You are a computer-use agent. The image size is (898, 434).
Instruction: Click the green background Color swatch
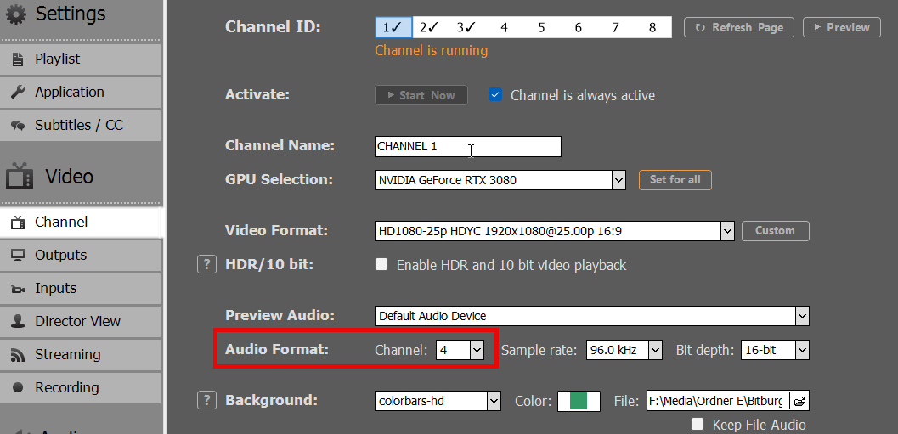[x=579, y=401]
